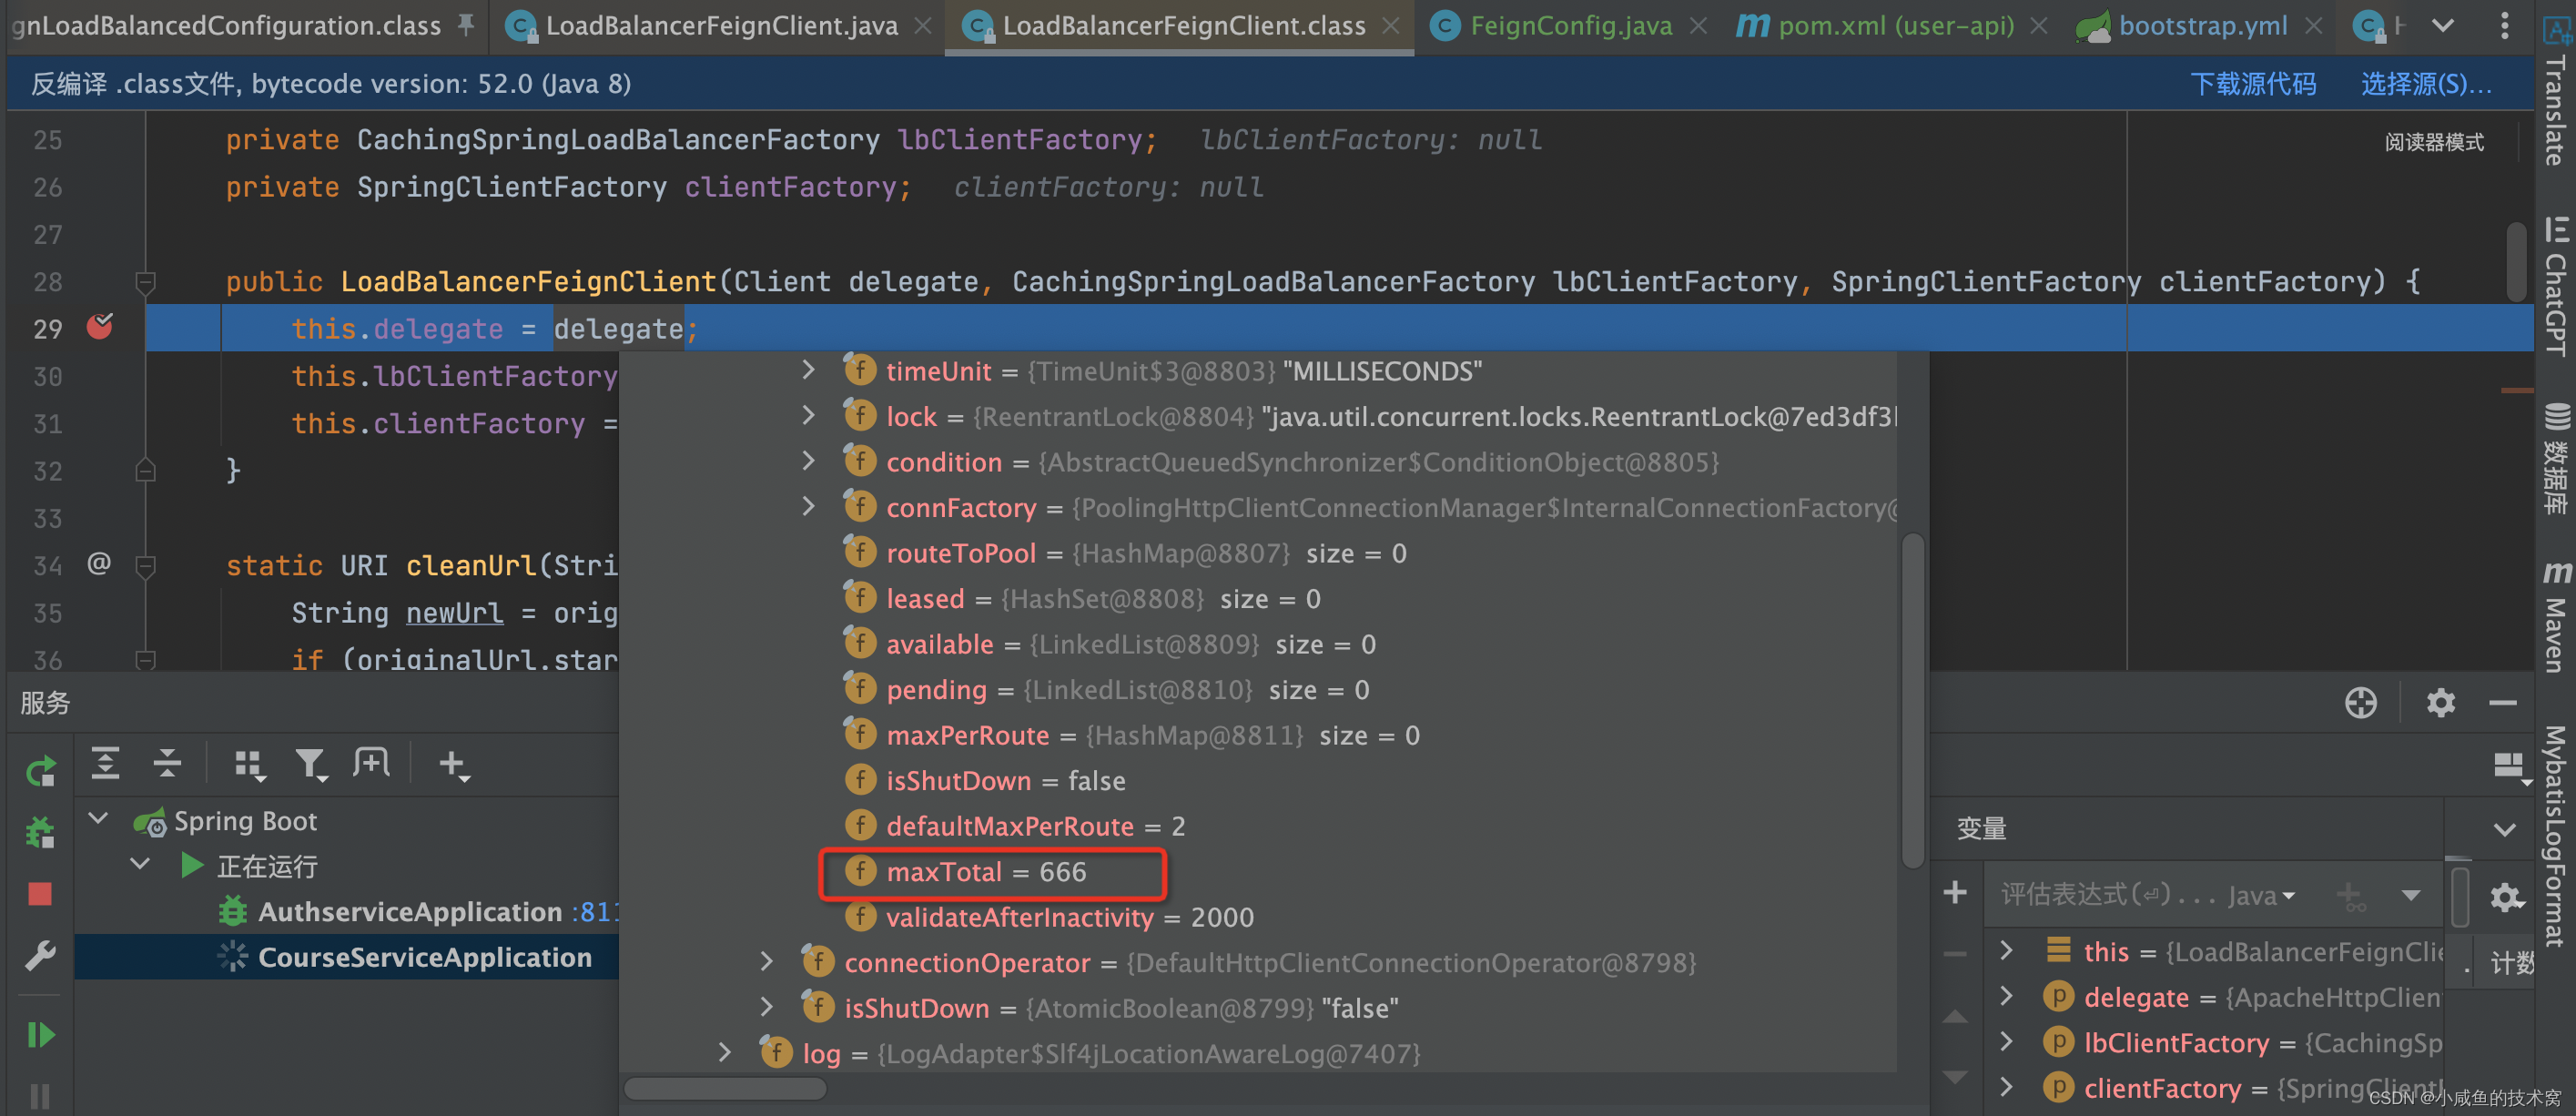Click the crosshair locate icon in Services header

tap(2360, 702)
